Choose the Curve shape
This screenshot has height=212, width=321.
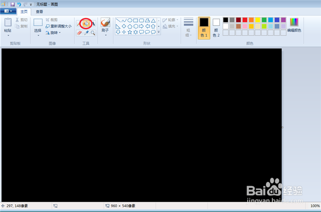(x=124, y=21)
